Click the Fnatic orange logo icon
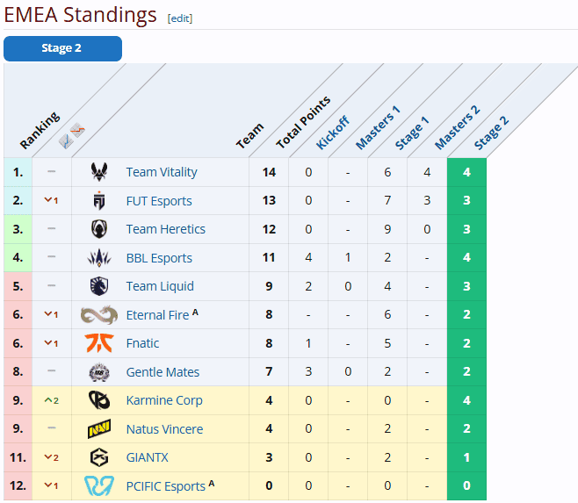Screen dimensions: 578x503 (x=99, y=343)
